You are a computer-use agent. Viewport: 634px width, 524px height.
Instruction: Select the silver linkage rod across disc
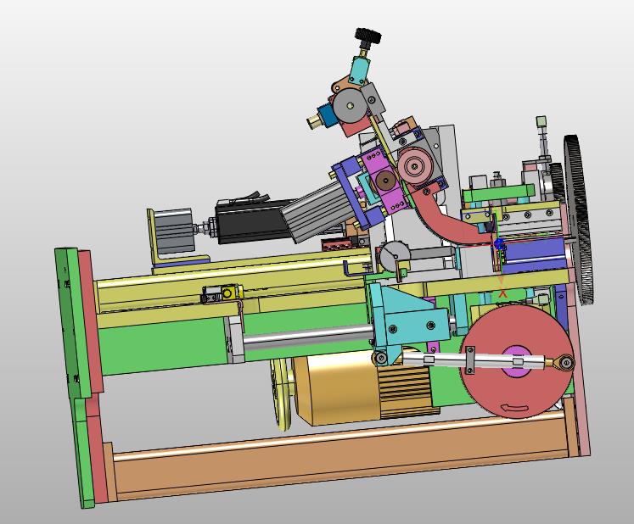[473, 360]
